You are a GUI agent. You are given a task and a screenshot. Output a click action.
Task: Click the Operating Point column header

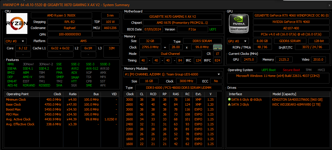tap(22, 94)
